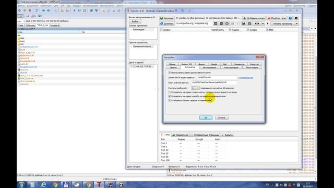Click the left-right arrows icon in TopSite toolbar
334x188 pixels.
point(257,23)
